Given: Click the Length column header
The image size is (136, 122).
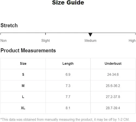Looking at the screenshot, I should [68, 64].
